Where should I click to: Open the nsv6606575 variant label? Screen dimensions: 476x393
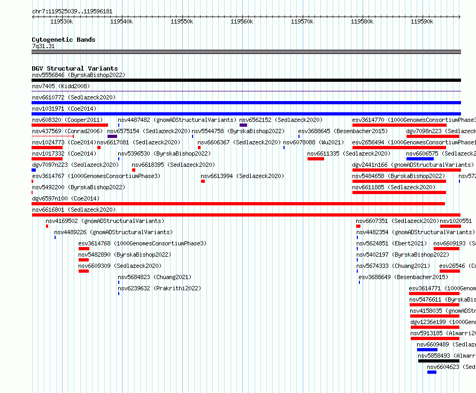click(x=441, y=153)
